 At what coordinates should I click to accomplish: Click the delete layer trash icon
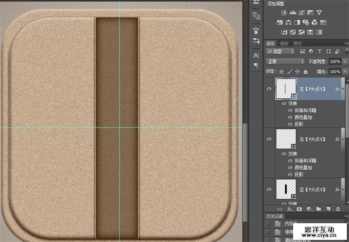tap(338, 209)
